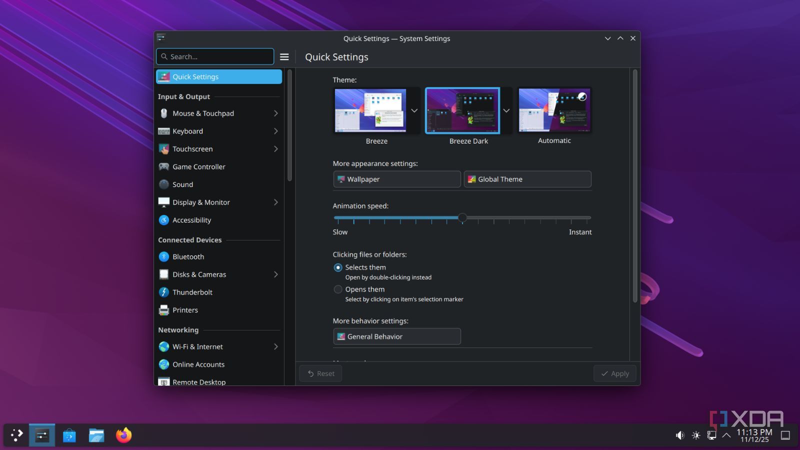Expand Wi-Fi & Internet category
This screenshot has width=800, height=450.
pos(275,346)
